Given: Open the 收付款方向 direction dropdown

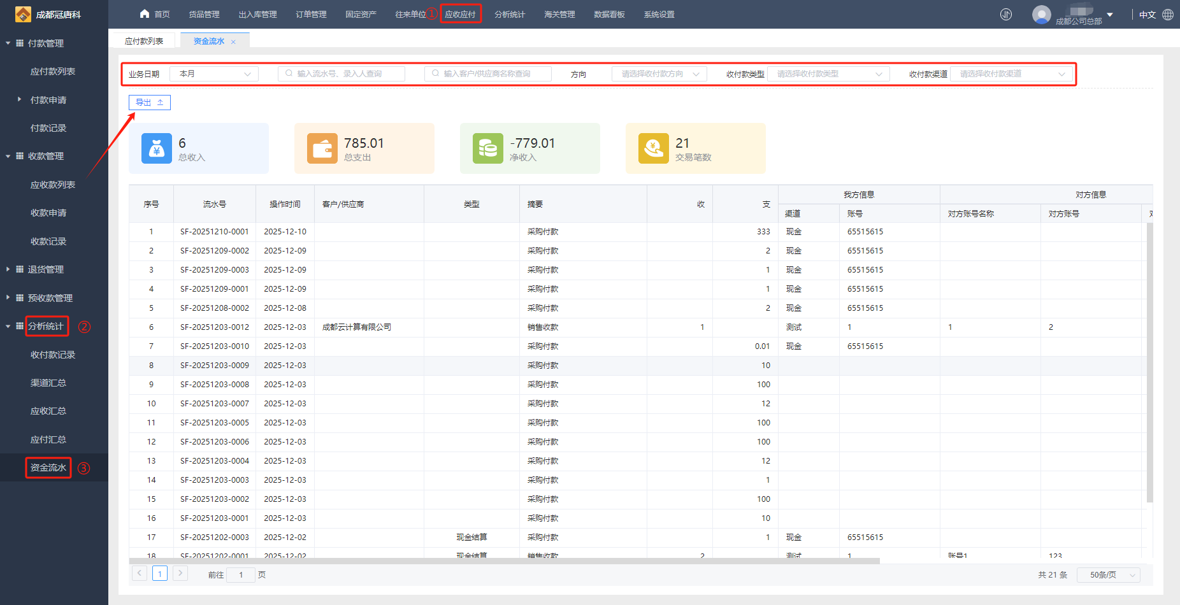Looking at the screenshot, I should pyautogui.click(x=659, y=74).
